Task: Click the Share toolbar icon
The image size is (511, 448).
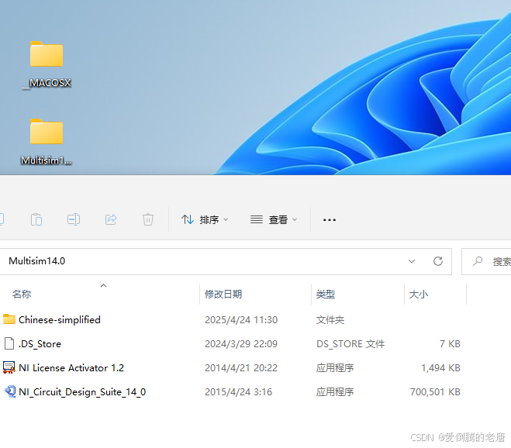Action: 111,219
